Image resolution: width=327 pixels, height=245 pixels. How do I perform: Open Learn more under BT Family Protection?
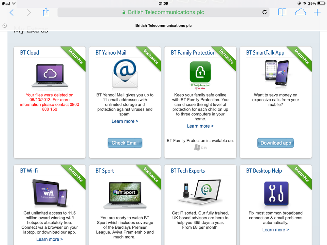click(x=200, y=126)
